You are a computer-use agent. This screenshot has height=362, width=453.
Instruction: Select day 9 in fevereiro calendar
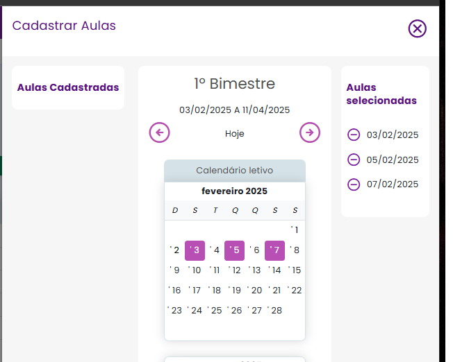174,270
